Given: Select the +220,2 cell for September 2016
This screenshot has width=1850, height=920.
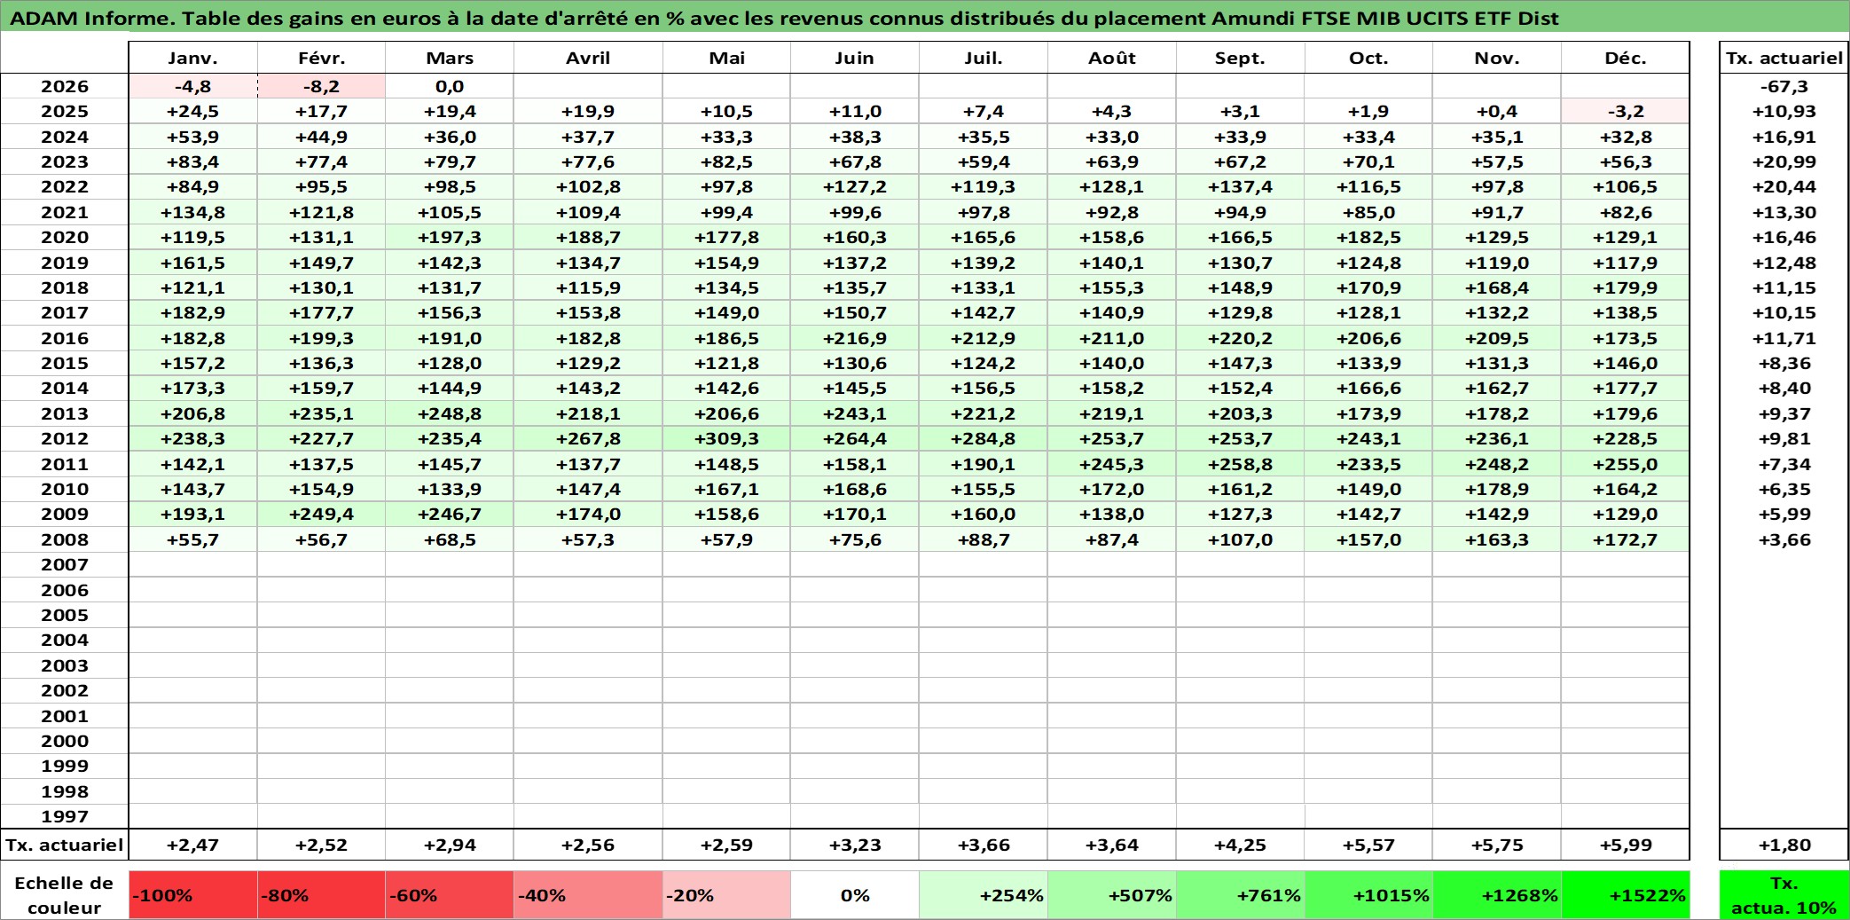Looking at the screenshot, I should click(x=1240, y=338).
